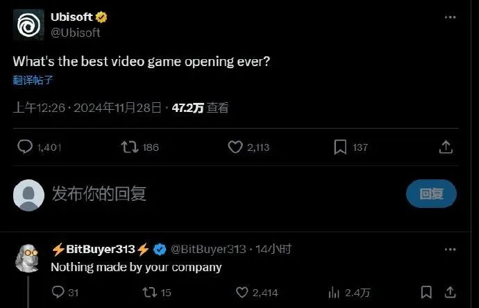Click the blue 回复 reply button
Screen dimensions: 479x308
[x=431, y=193]
